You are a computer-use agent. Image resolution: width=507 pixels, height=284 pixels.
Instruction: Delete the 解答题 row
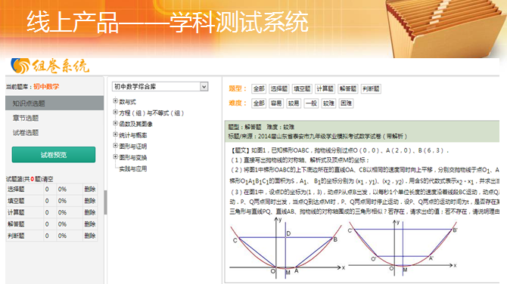pyautogui.click(x=90, y=224)
